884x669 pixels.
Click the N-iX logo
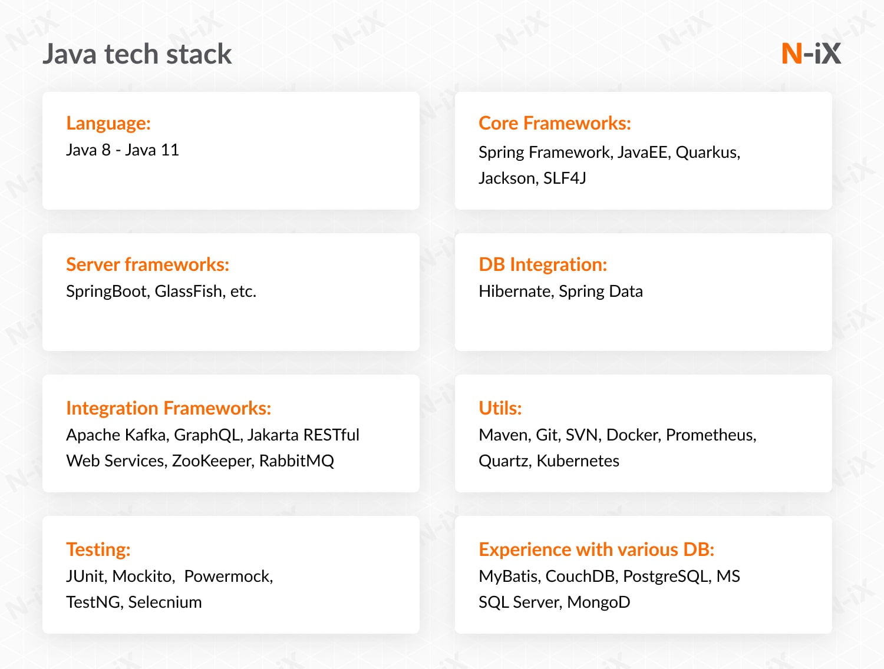point(811,54)
